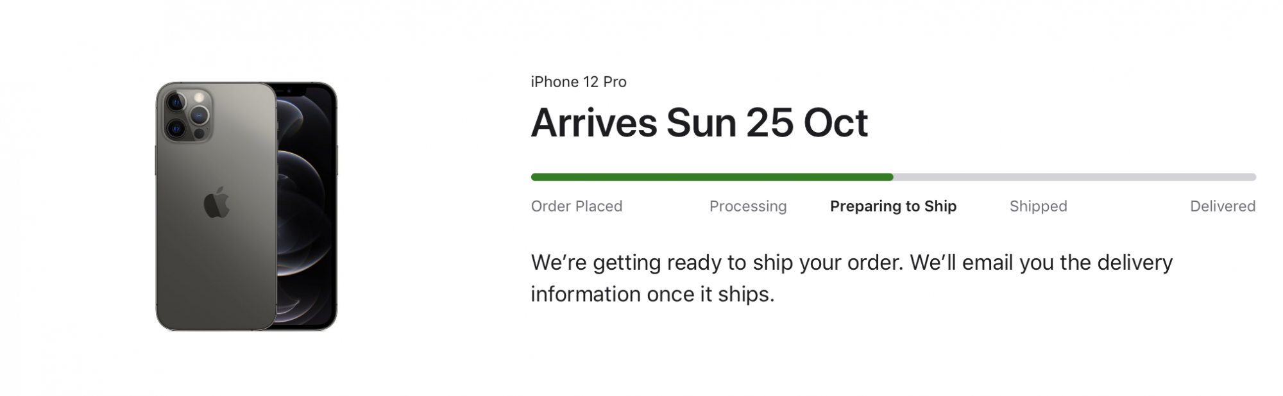Click the camera module on the phone image
The height and width of the screenshot is (396, 1283).
coord(187,115)
